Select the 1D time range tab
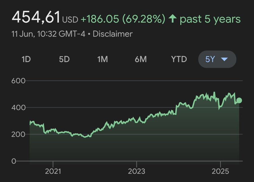This screenshot has width=254, height=182. click(26, 59)
